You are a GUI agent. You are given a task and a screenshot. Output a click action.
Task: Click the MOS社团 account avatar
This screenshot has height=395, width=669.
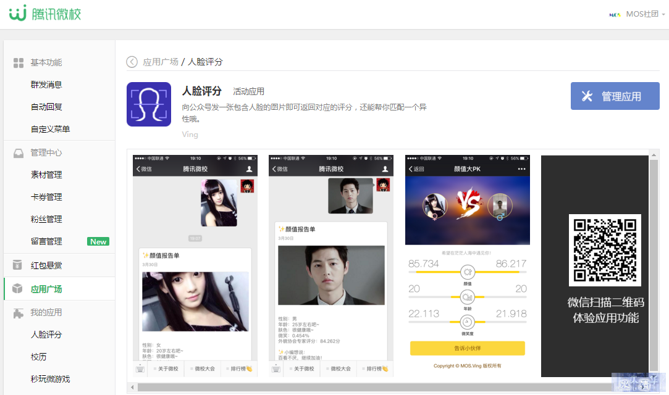point(615,14)
